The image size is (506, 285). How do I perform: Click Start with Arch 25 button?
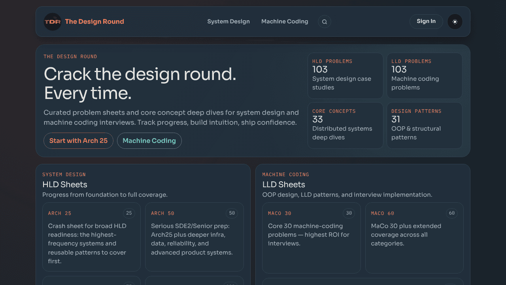pyautogui.click(x=78, y=141)
